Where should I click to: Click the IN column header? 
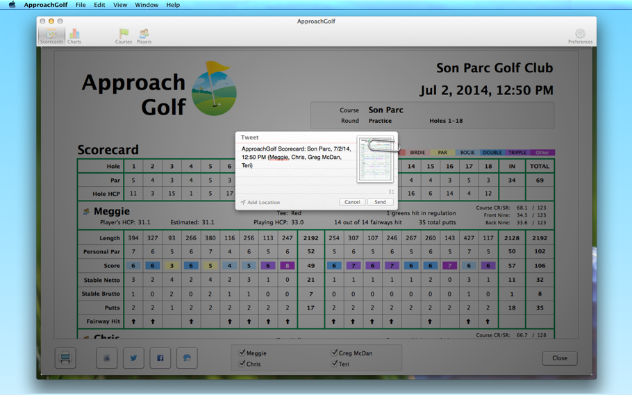(x=512, y=166)
